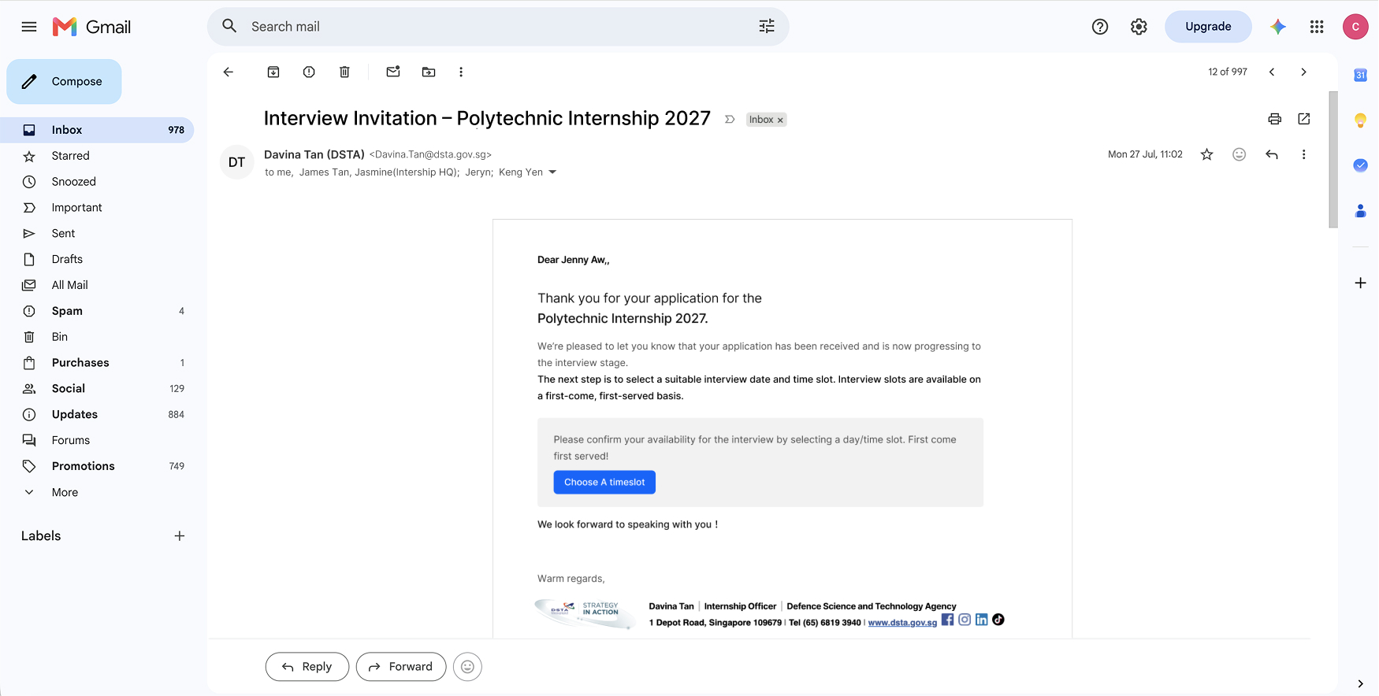The height and width of the screenshot is (696, 1379).
Task: Go to the Drafts folder
Action: point(67,259)
